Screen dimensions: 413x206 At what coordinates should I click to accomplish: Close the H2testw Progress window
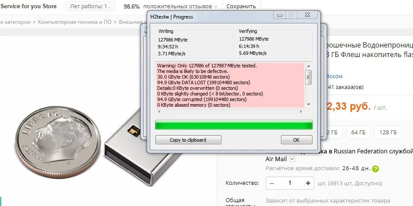[x=307, y=15]
